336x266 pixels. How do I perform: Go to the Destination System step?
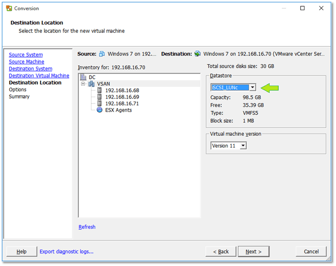[x=31, y=69]
